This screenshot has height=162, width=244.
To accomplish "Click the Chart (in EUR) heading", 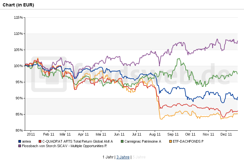I will tap(18, 5).
